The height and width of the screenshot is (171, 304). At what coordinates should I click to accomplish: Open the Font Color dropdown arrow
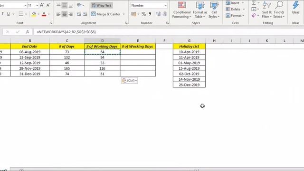(x=48, y=14)
